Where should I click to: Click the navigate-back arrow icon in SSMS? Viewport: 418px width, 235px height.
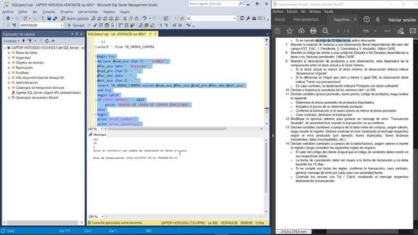click(x=8, y=18)
